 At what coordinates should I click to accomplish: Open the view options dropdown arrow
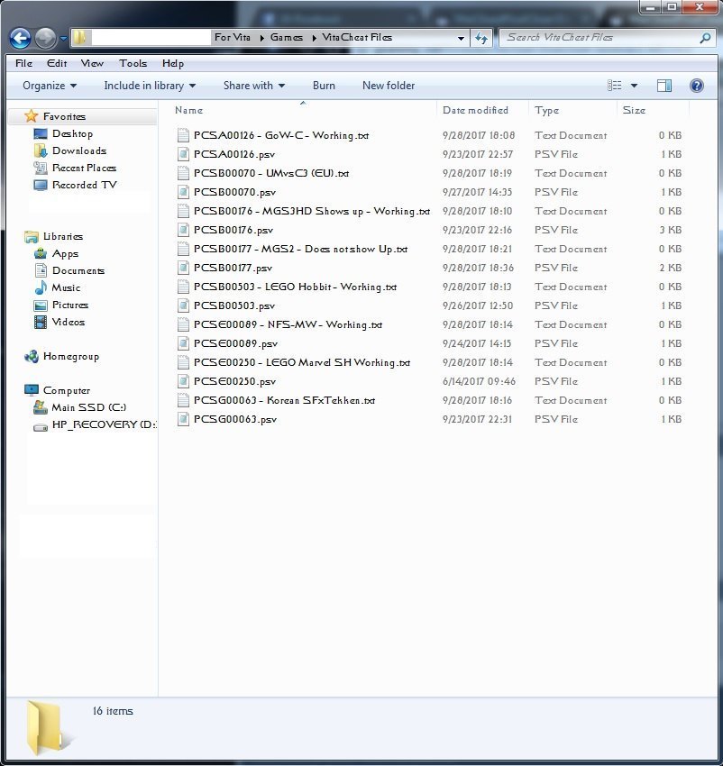click(x=634, y=86)
